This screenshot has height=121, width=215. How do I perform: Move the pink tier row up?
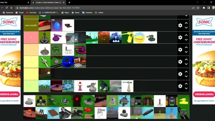click(186, 35)
